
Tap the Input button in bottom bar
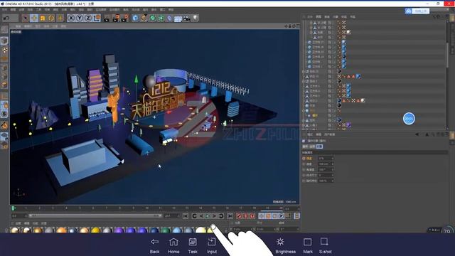coord(212,245)
